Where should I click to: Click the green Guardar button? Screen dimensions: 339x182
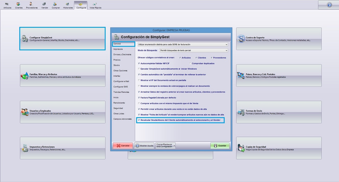(220, 146)
